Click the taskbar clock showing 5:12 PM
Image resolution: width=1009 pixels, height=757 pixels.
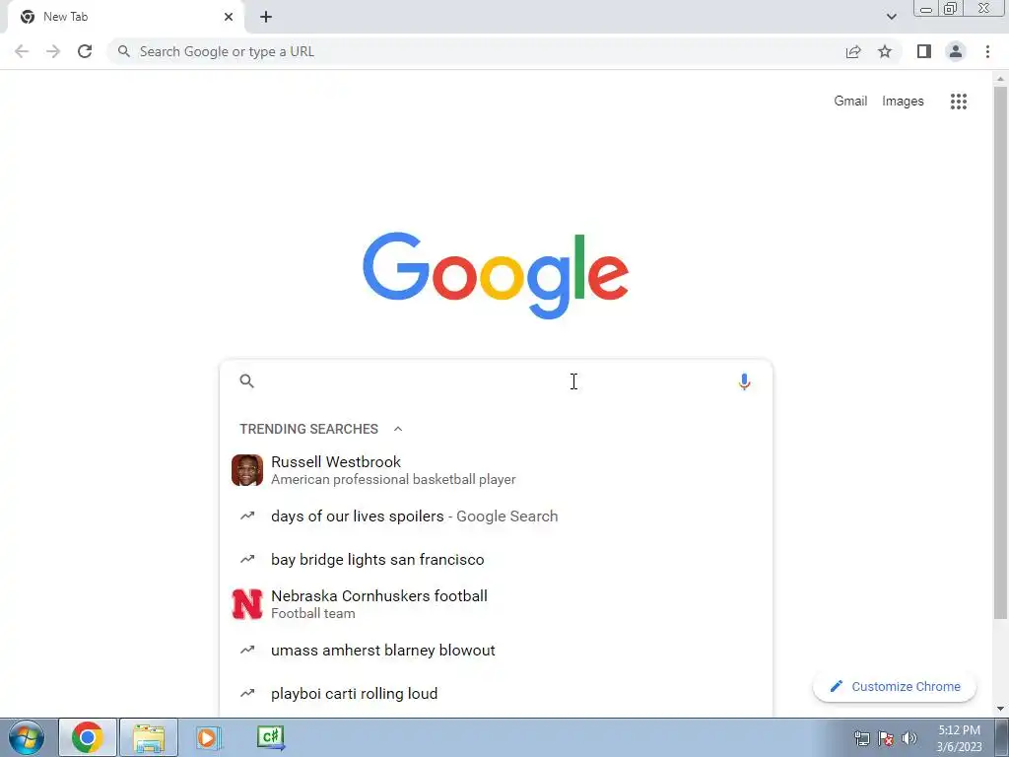[959, 738]
